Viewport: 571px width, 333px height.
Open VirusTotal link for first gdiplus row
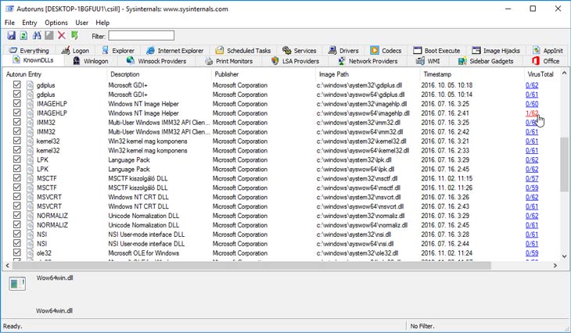[532, 85]
